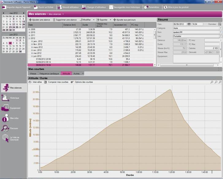Open Historique sidebar chart icon
Screen dimensions: 223x179
[x=5, y=98]
